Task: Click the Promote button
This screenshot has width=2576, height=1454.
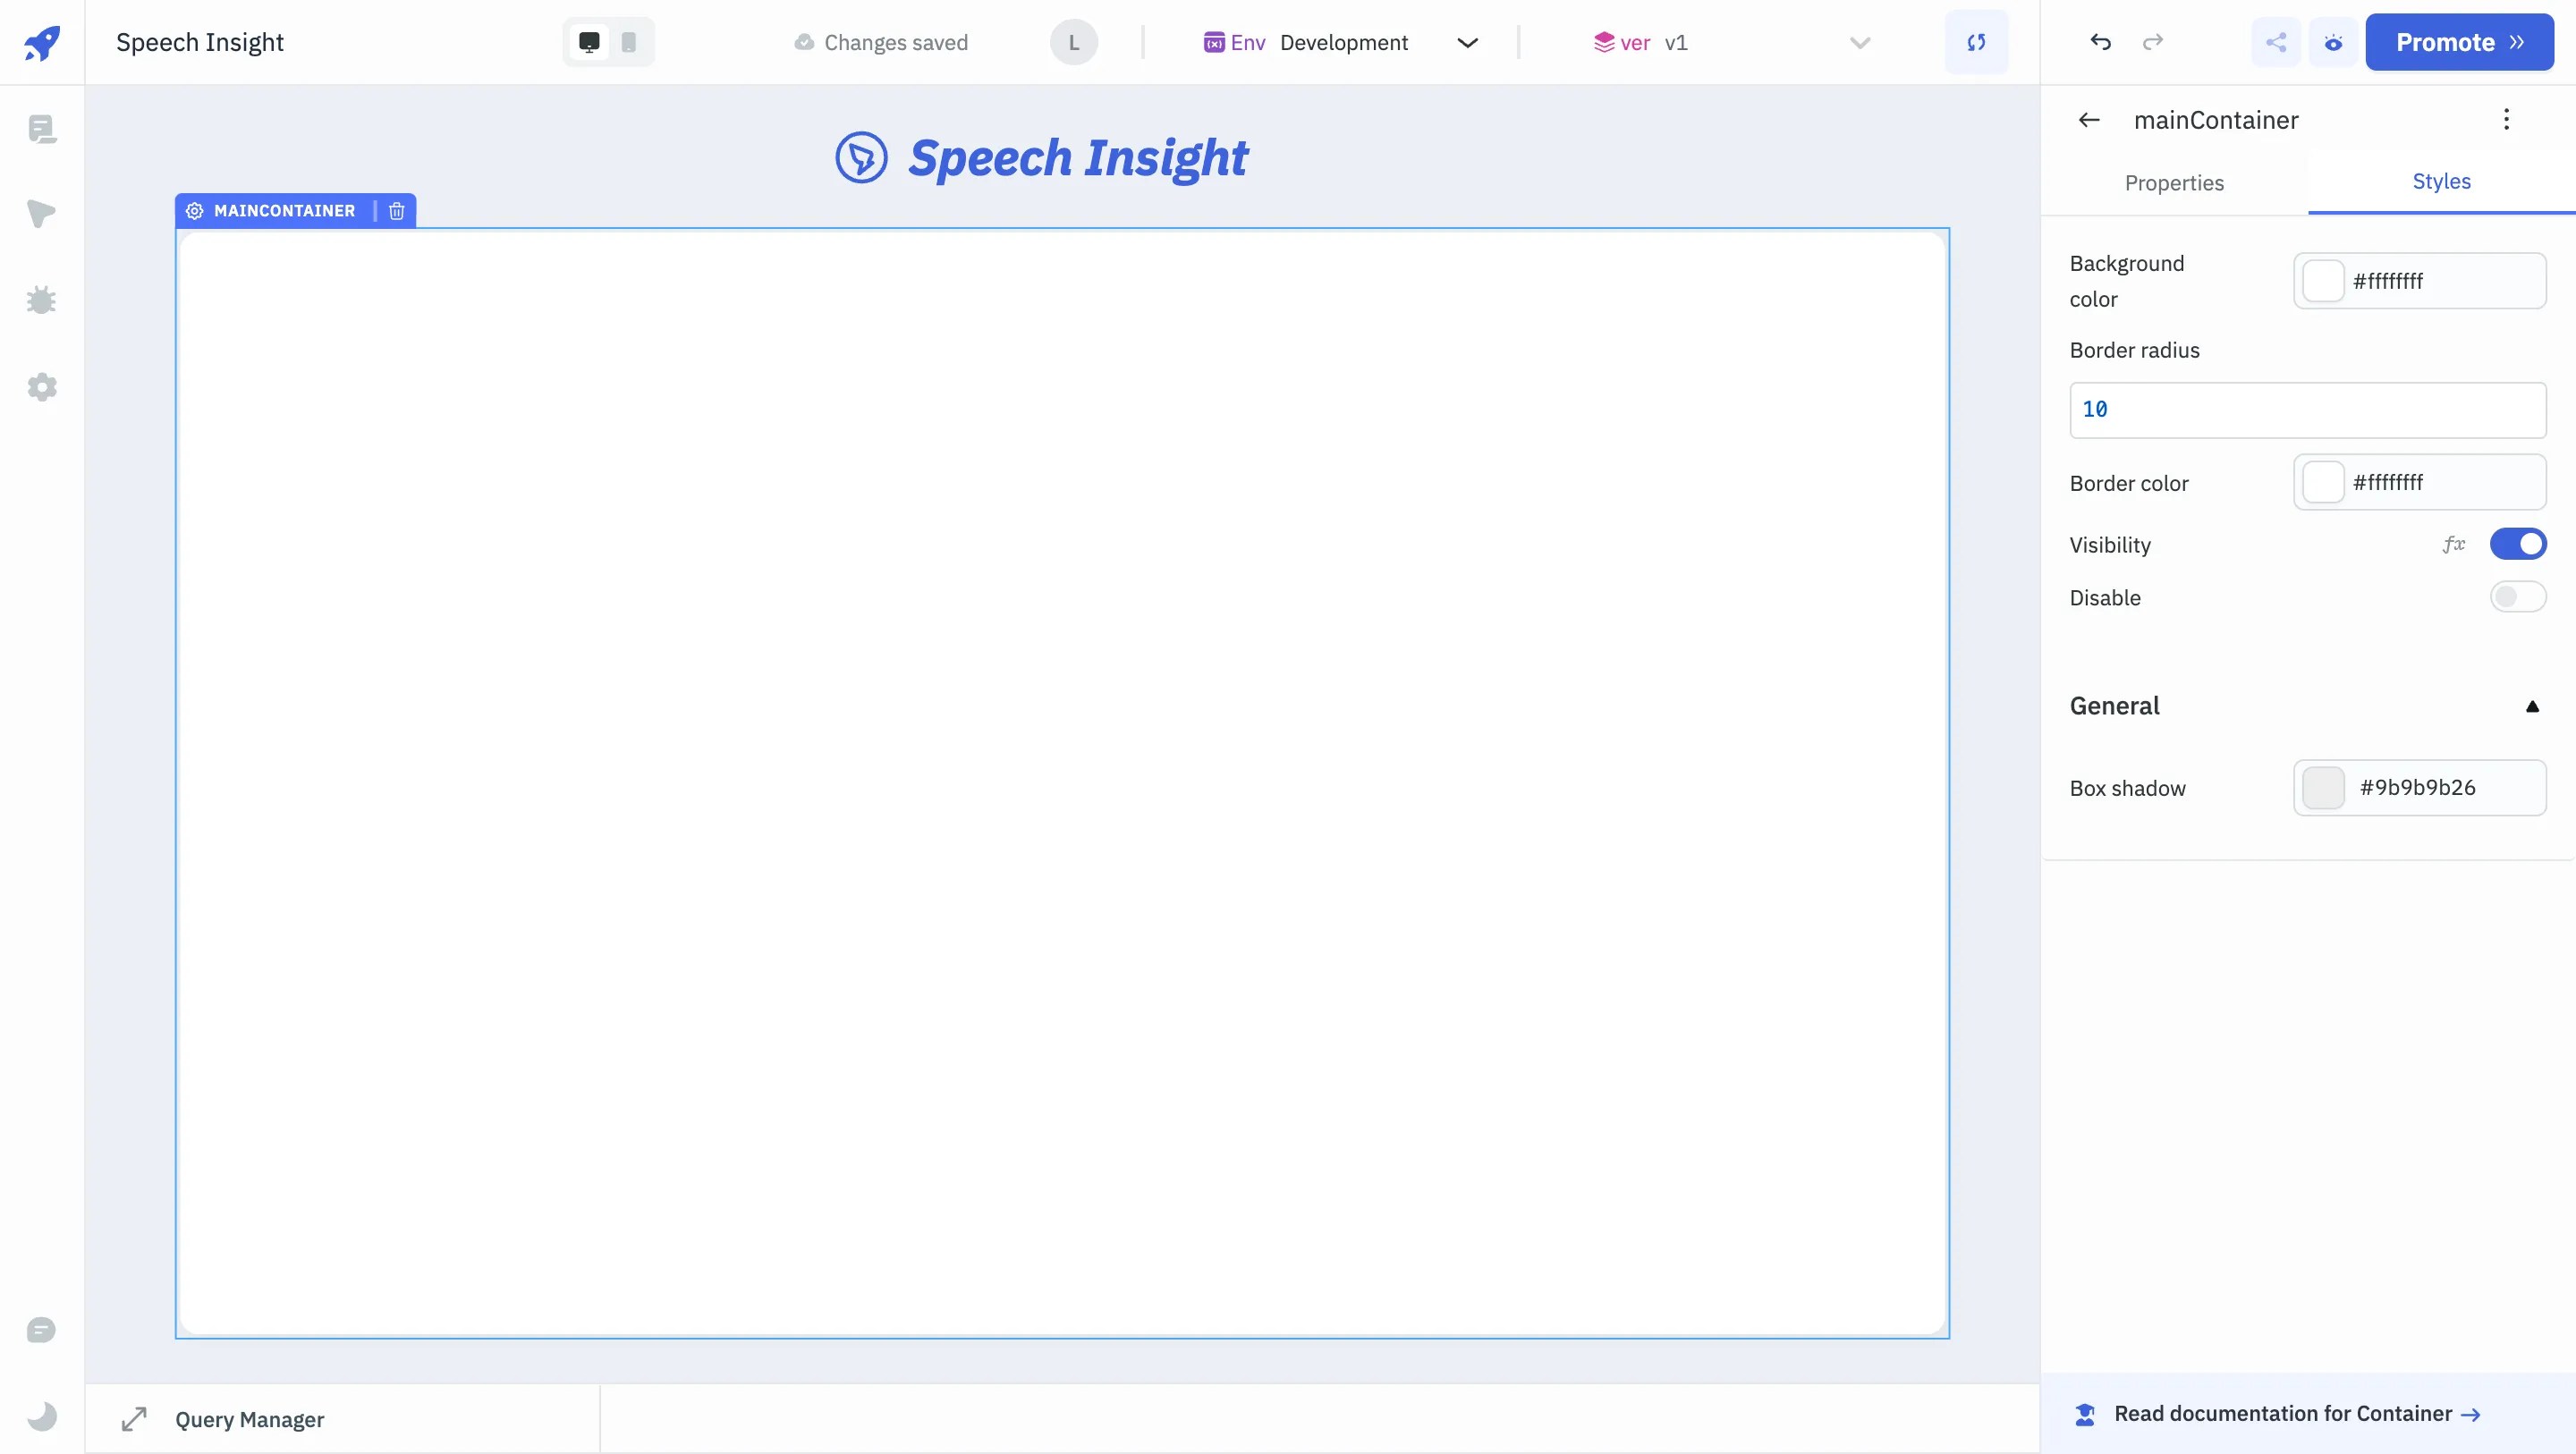Action: point(2460,42)
